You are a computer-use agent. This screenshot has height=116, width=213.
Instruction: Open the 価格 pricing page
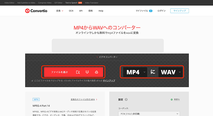coord(90,11)
